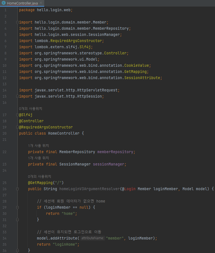Click CookieValue in the line 10 import
This screenshot has height=253, width=215.
[137, 65]
